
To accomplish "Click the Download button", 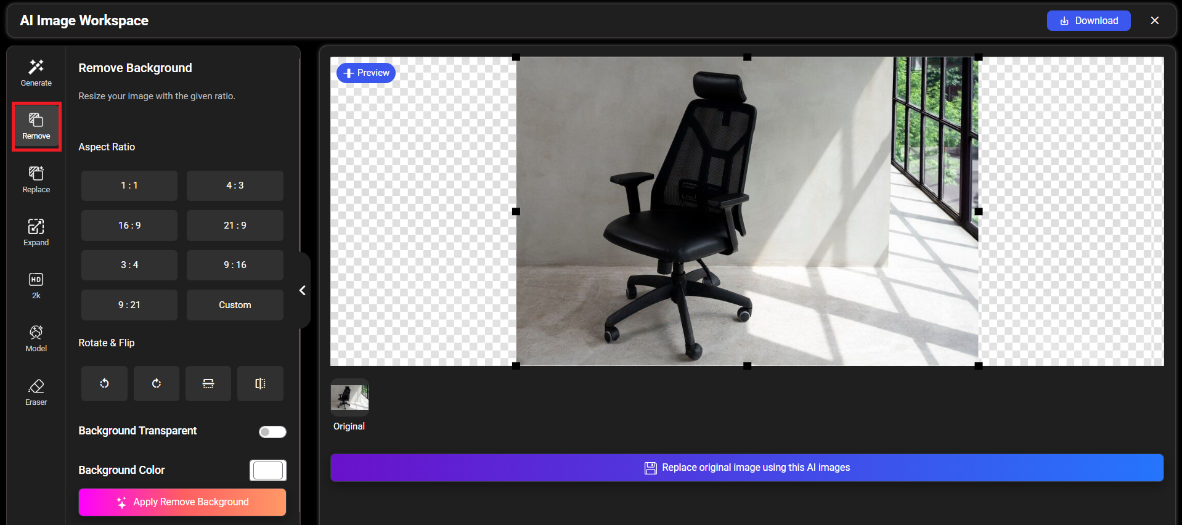I will [x=1088, y=20].
